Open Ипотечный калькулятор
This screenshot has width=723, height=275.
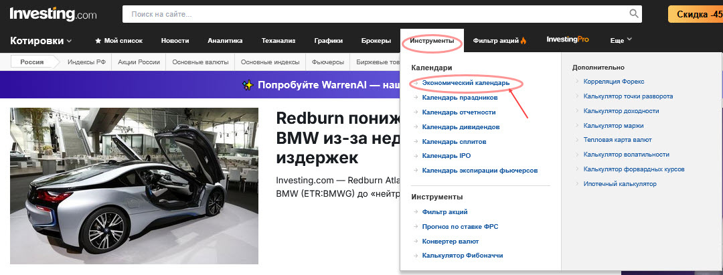620,184
